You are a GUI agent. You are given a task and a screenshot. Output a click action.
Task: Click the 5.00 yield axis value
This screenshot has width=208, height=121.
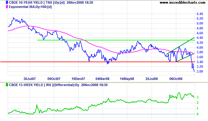coord(200,24)
